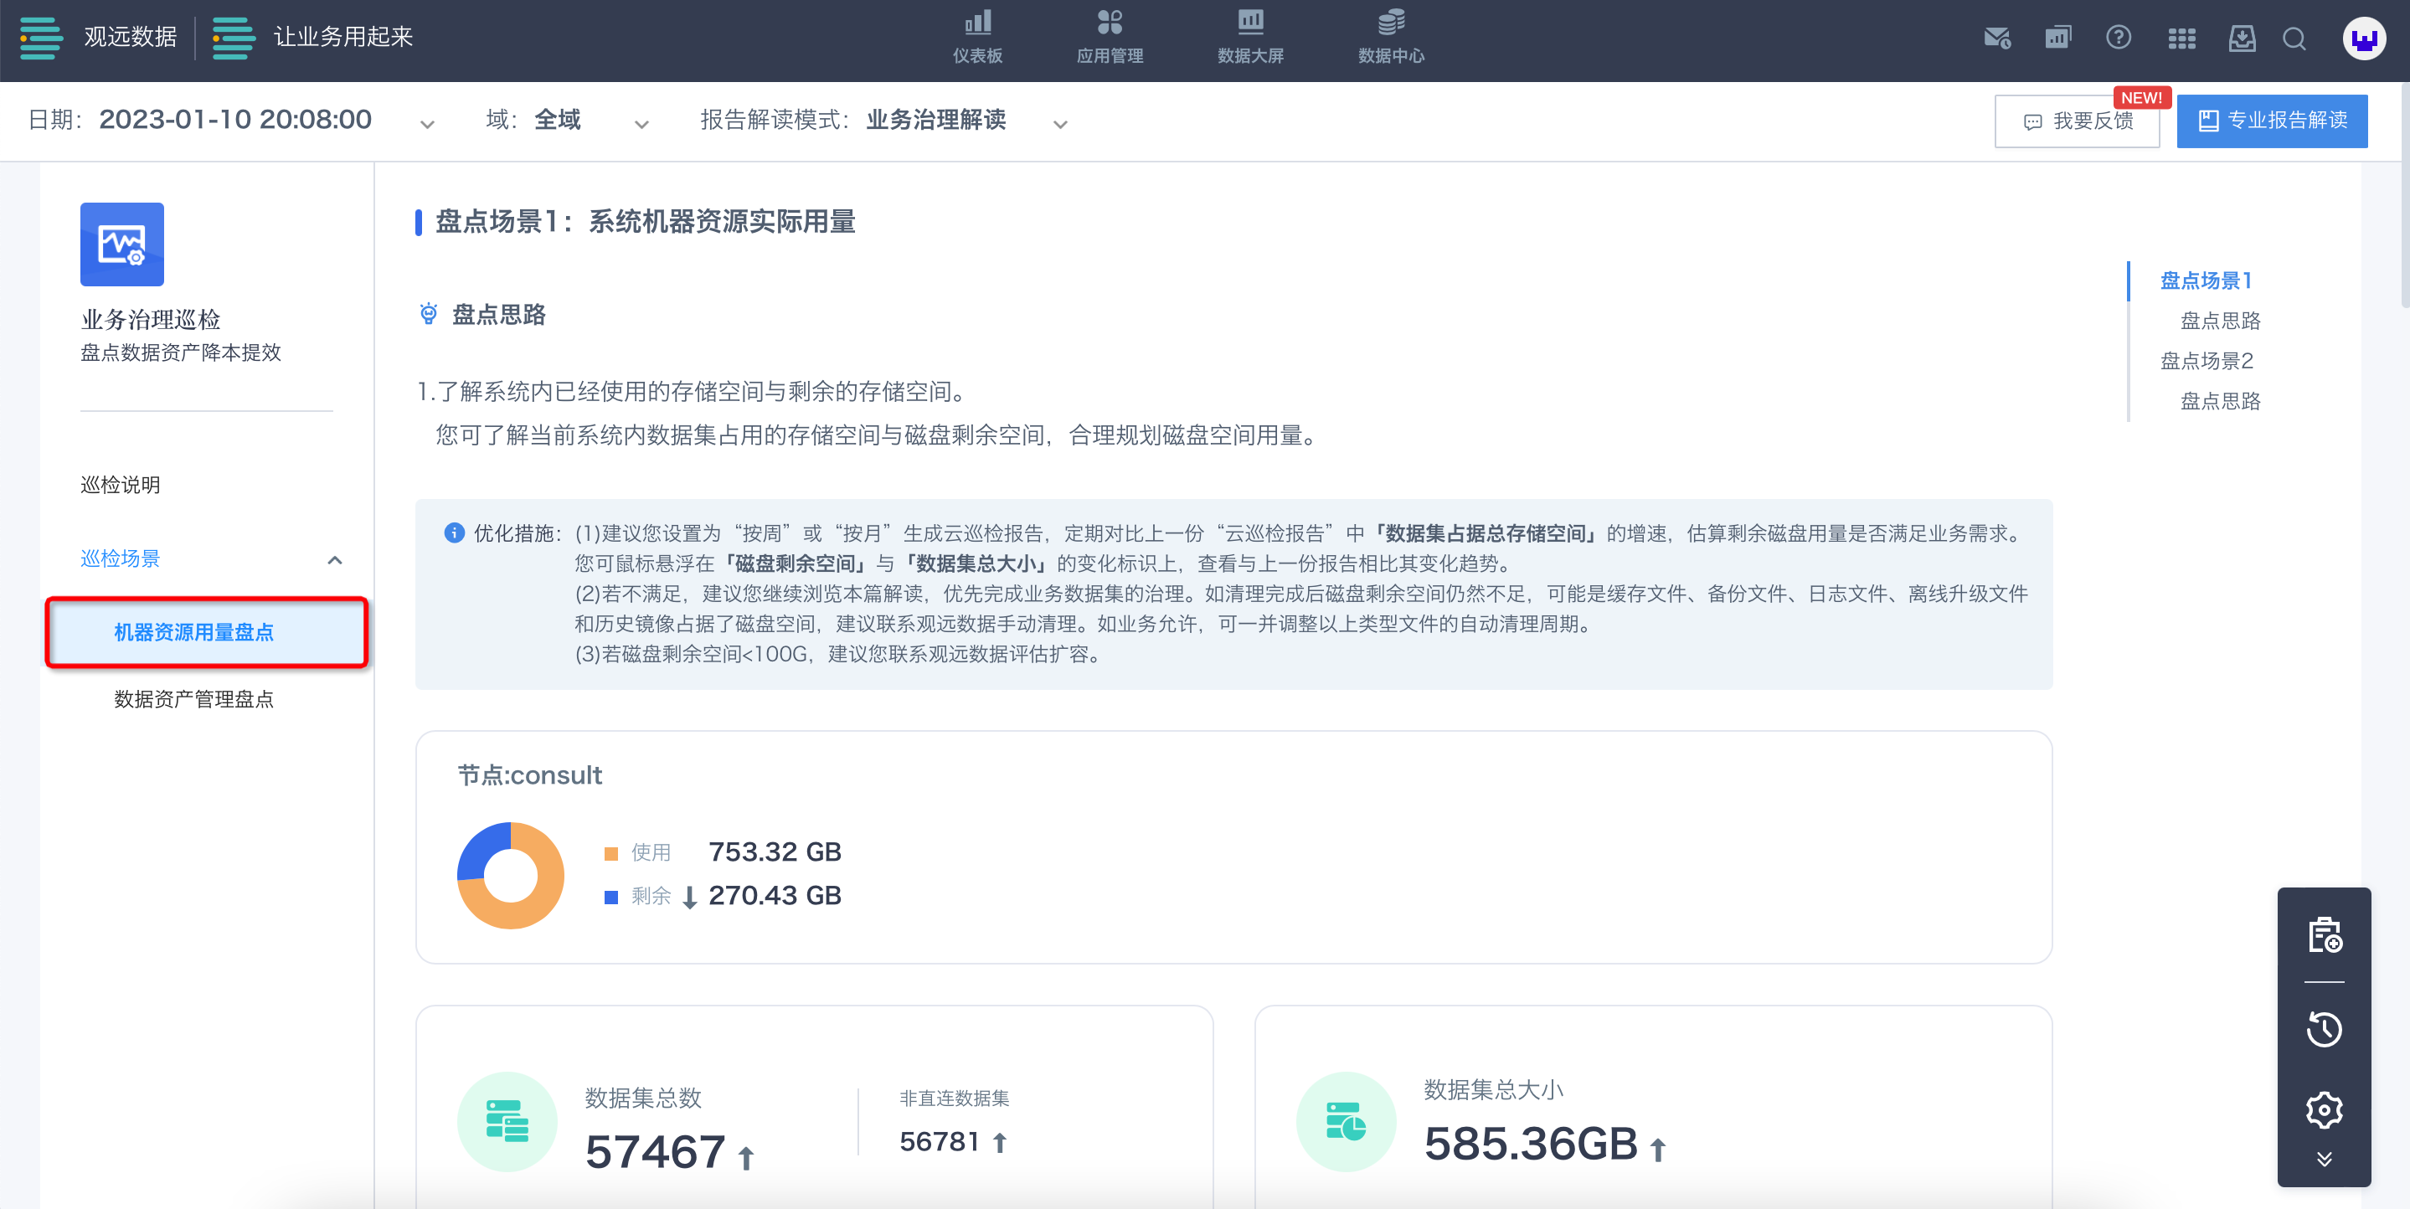Image resolution: width=2410 pixels, height=1209 pixels.
Task: Collapse floating toolbar with double chevron
Action: pos(2324,1160)
